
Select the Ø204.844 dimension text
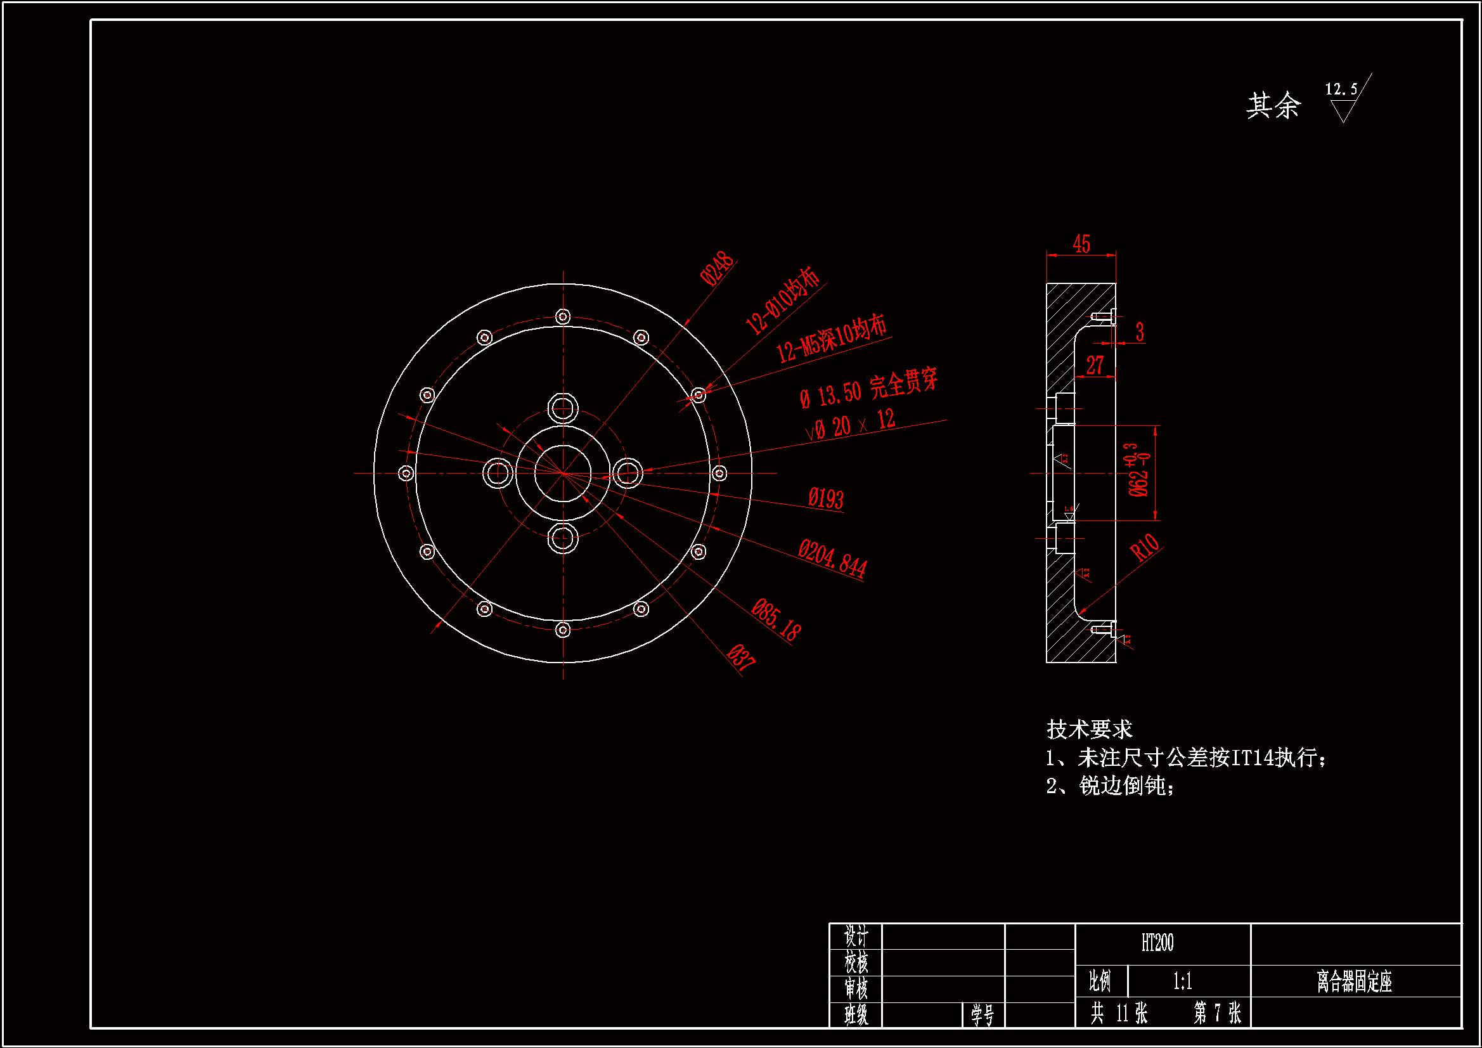pyautogui.click(x=832, y=558)
